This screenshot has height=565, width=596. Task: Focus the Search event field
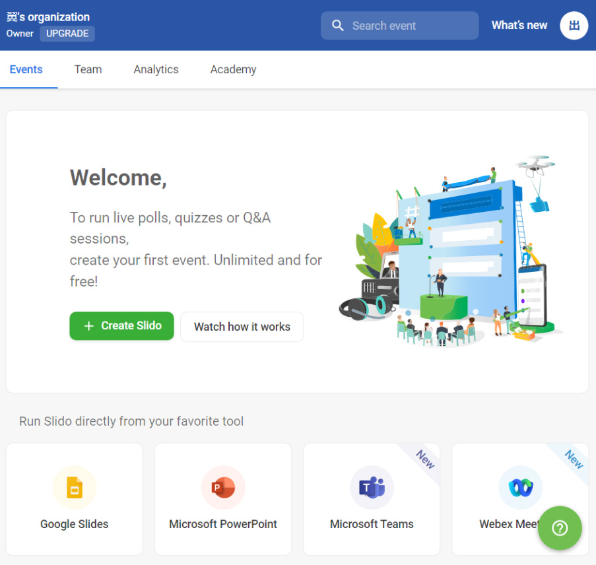coord(399,26)
